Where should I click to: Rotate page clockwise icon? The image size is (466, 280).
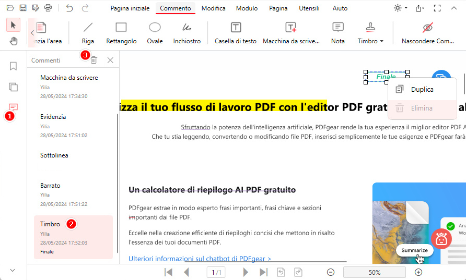tap(298, 272)
